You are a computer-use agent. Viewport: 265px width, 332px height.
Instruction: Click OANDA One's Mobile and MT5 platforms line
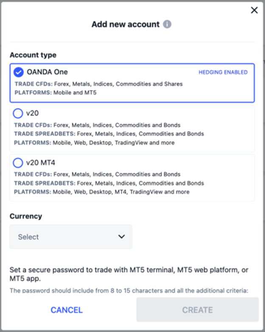click(56, 92)
